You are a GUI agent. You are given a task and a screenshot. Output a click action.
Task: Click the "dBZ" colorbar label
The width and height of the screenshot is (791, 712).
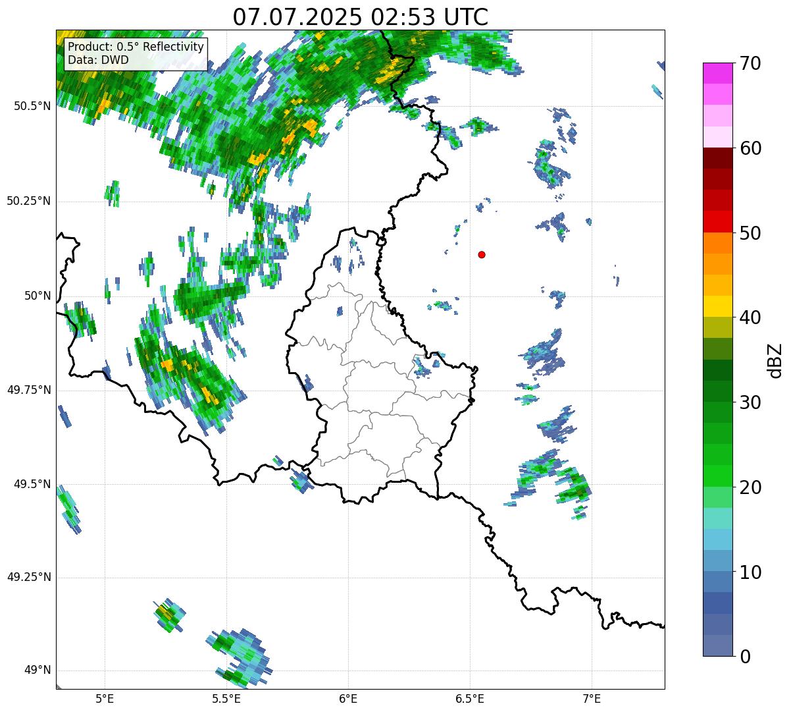(775, 360)
